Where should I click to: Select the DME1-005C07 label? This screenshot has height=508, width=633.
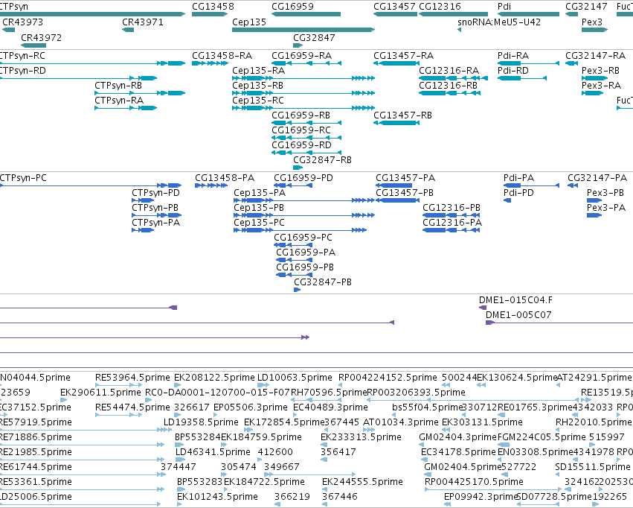click(518, 315)
